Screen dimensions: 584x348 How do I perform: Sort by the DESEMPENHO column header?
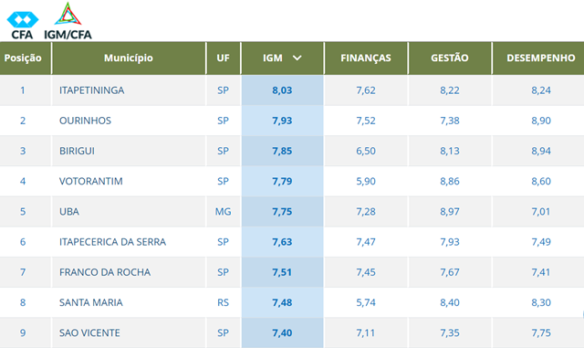point(541,58)
